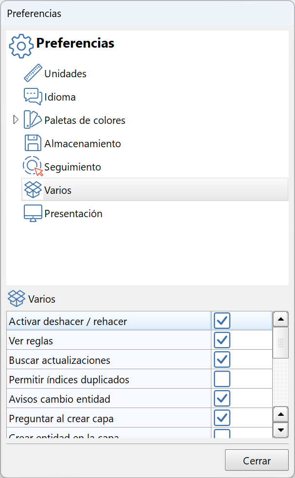Image resolution: width=295 pixels, height=478 pixels.
Task: Select the Unidades ruler icon
Action: [32, 72]
